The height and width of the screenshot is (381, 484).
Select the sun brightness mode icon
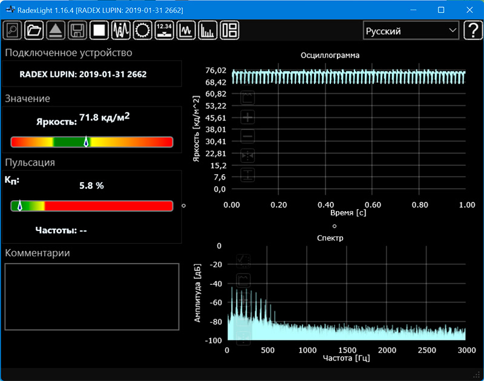point(143,30)
